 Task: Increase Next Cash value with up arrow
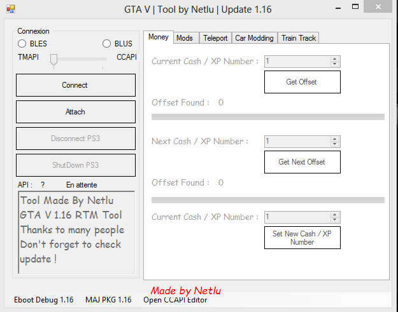click(x=335, y=139)
